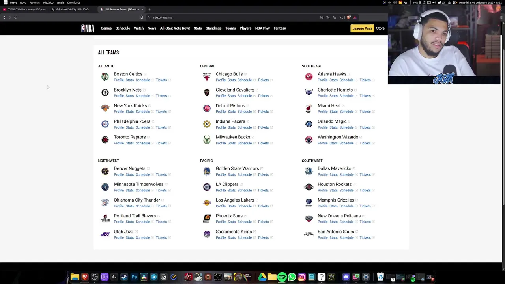Open Instagram from the dock
The width and height of the screenshot is (505, 284).
[302, 277]
